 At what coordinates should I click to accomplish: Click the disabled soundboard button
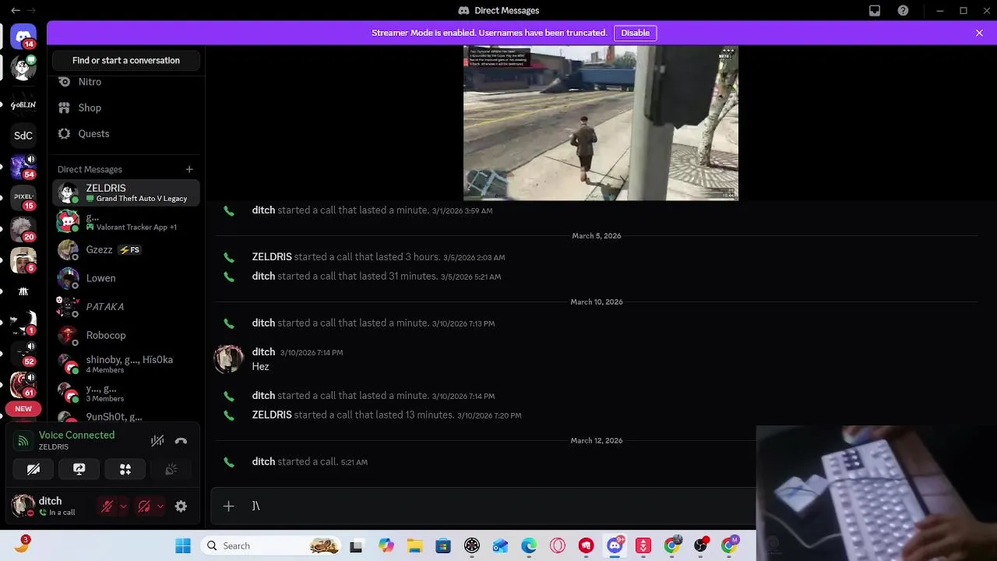[x=171, y=469]
